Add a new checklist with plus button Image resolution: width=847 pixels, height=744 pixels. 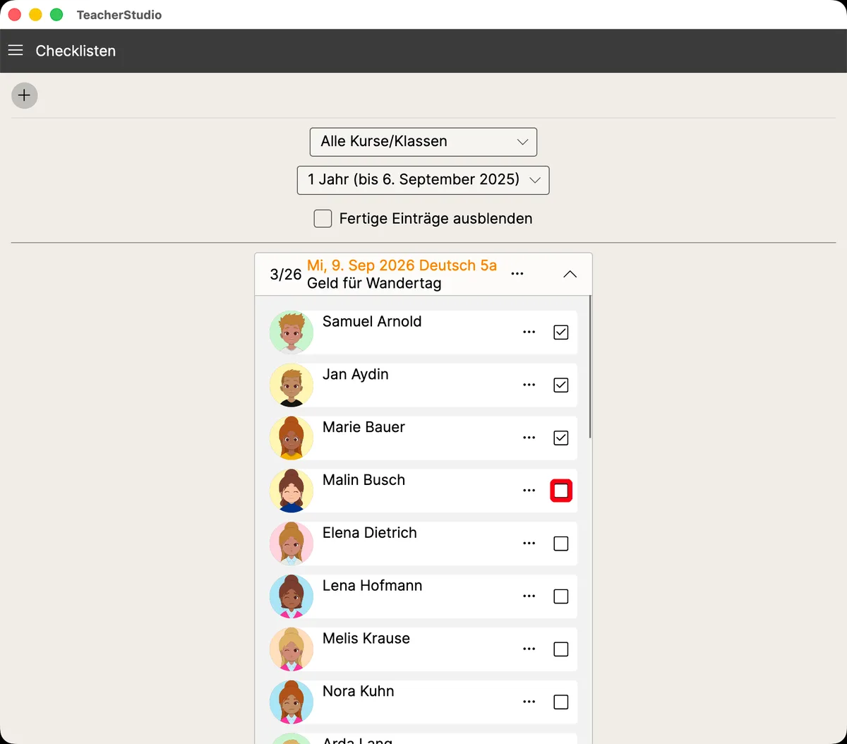coord(25,95)
